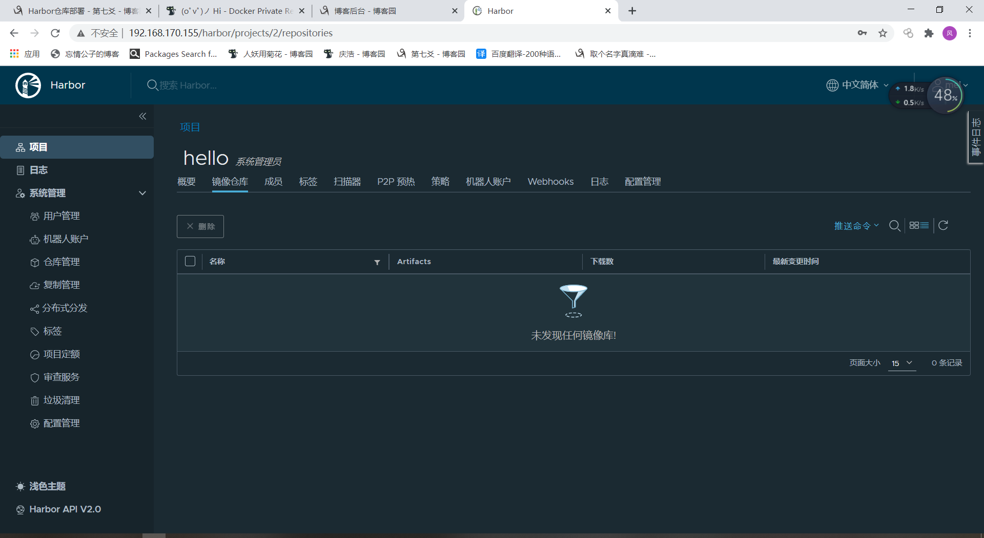Open Chrome menu three dots
984x538 pixels.
click(970, 33)
